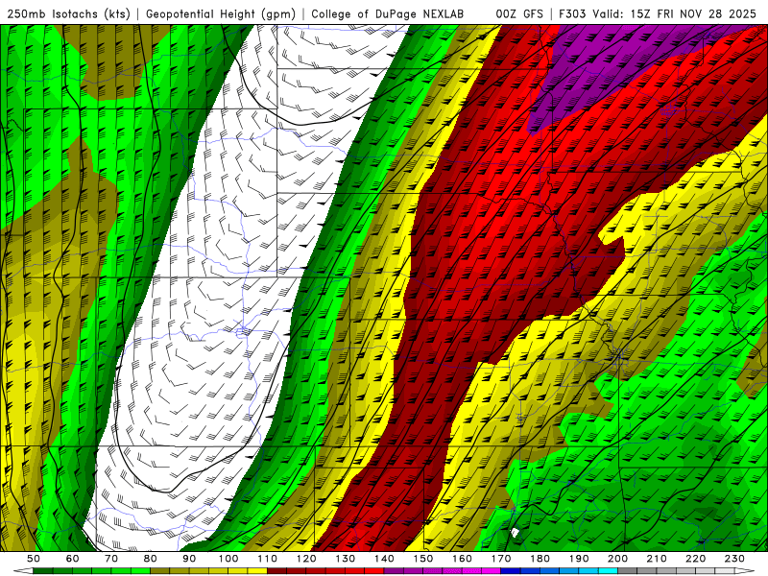Click the "250mb Isotachs (kts)" title text
This screenshot has width=768, height=576.
coord(68,14)
